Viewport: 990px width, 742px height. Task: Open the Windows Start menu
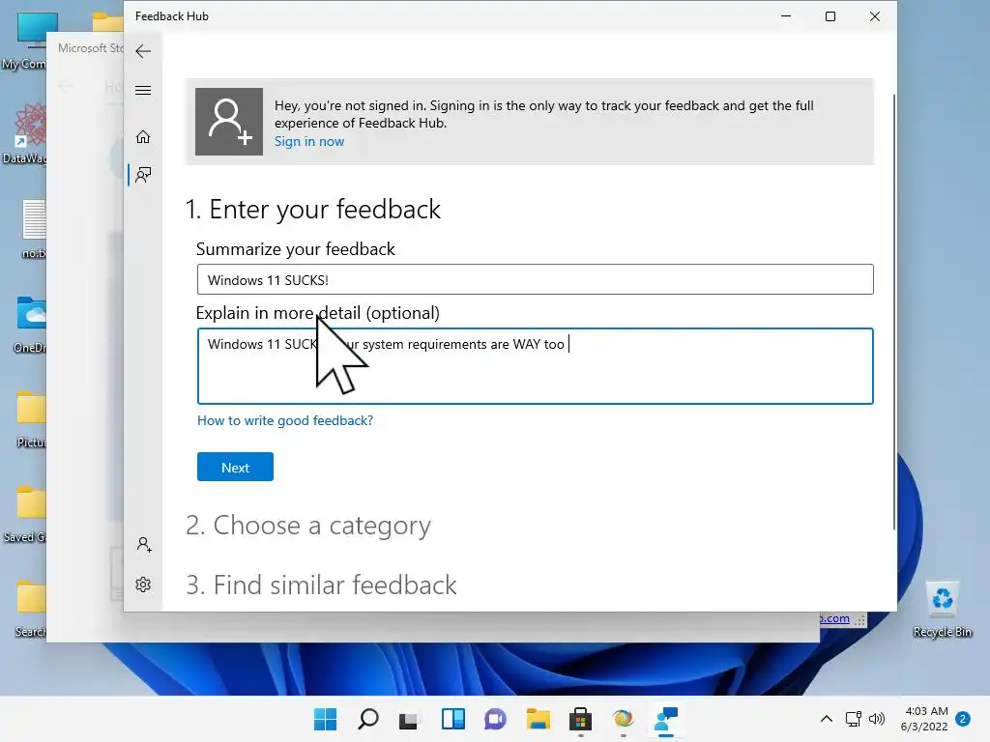(326, 719)
